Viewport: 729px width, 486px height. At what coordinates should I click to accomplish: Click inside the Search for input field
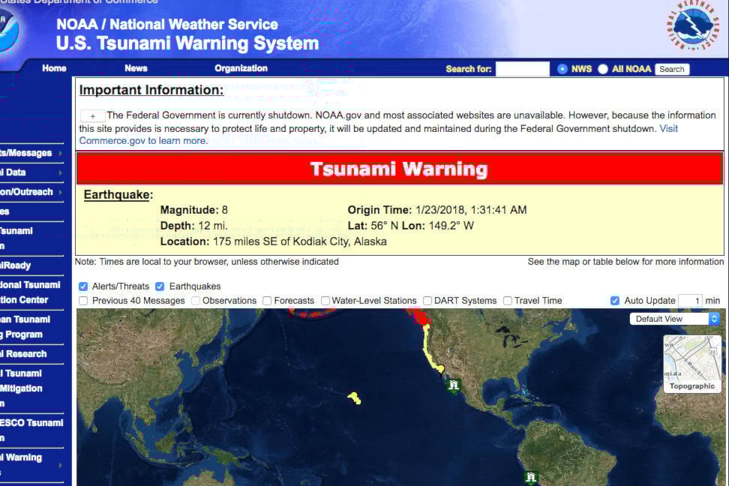[523, 68]
